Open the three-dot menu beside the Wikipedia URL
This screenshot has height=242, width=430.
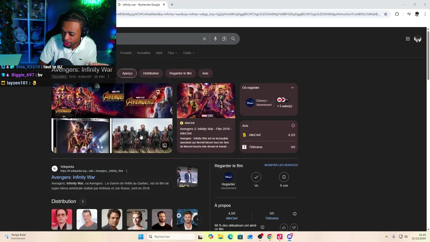click(126, 171)
